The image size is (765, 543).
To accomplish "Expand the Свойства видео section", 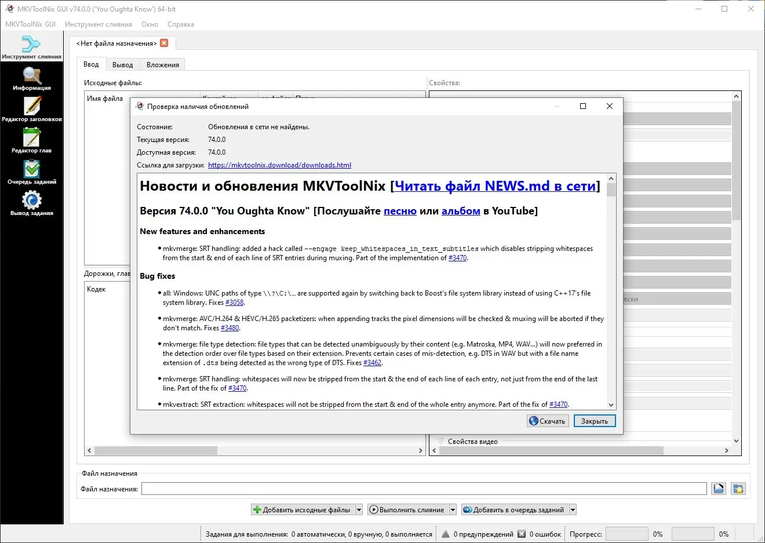I will 440,441.
